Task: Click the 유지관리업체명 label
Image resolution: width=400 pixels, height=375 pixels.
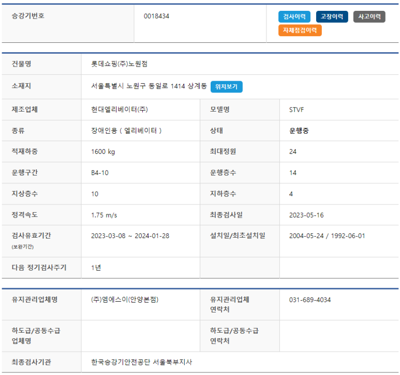Action: [35, 300]
